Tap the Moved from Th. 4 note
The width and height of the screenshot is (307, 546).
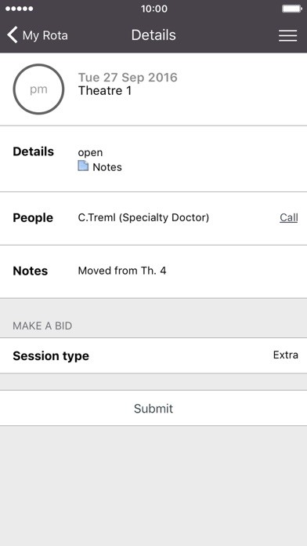[122, 271]
